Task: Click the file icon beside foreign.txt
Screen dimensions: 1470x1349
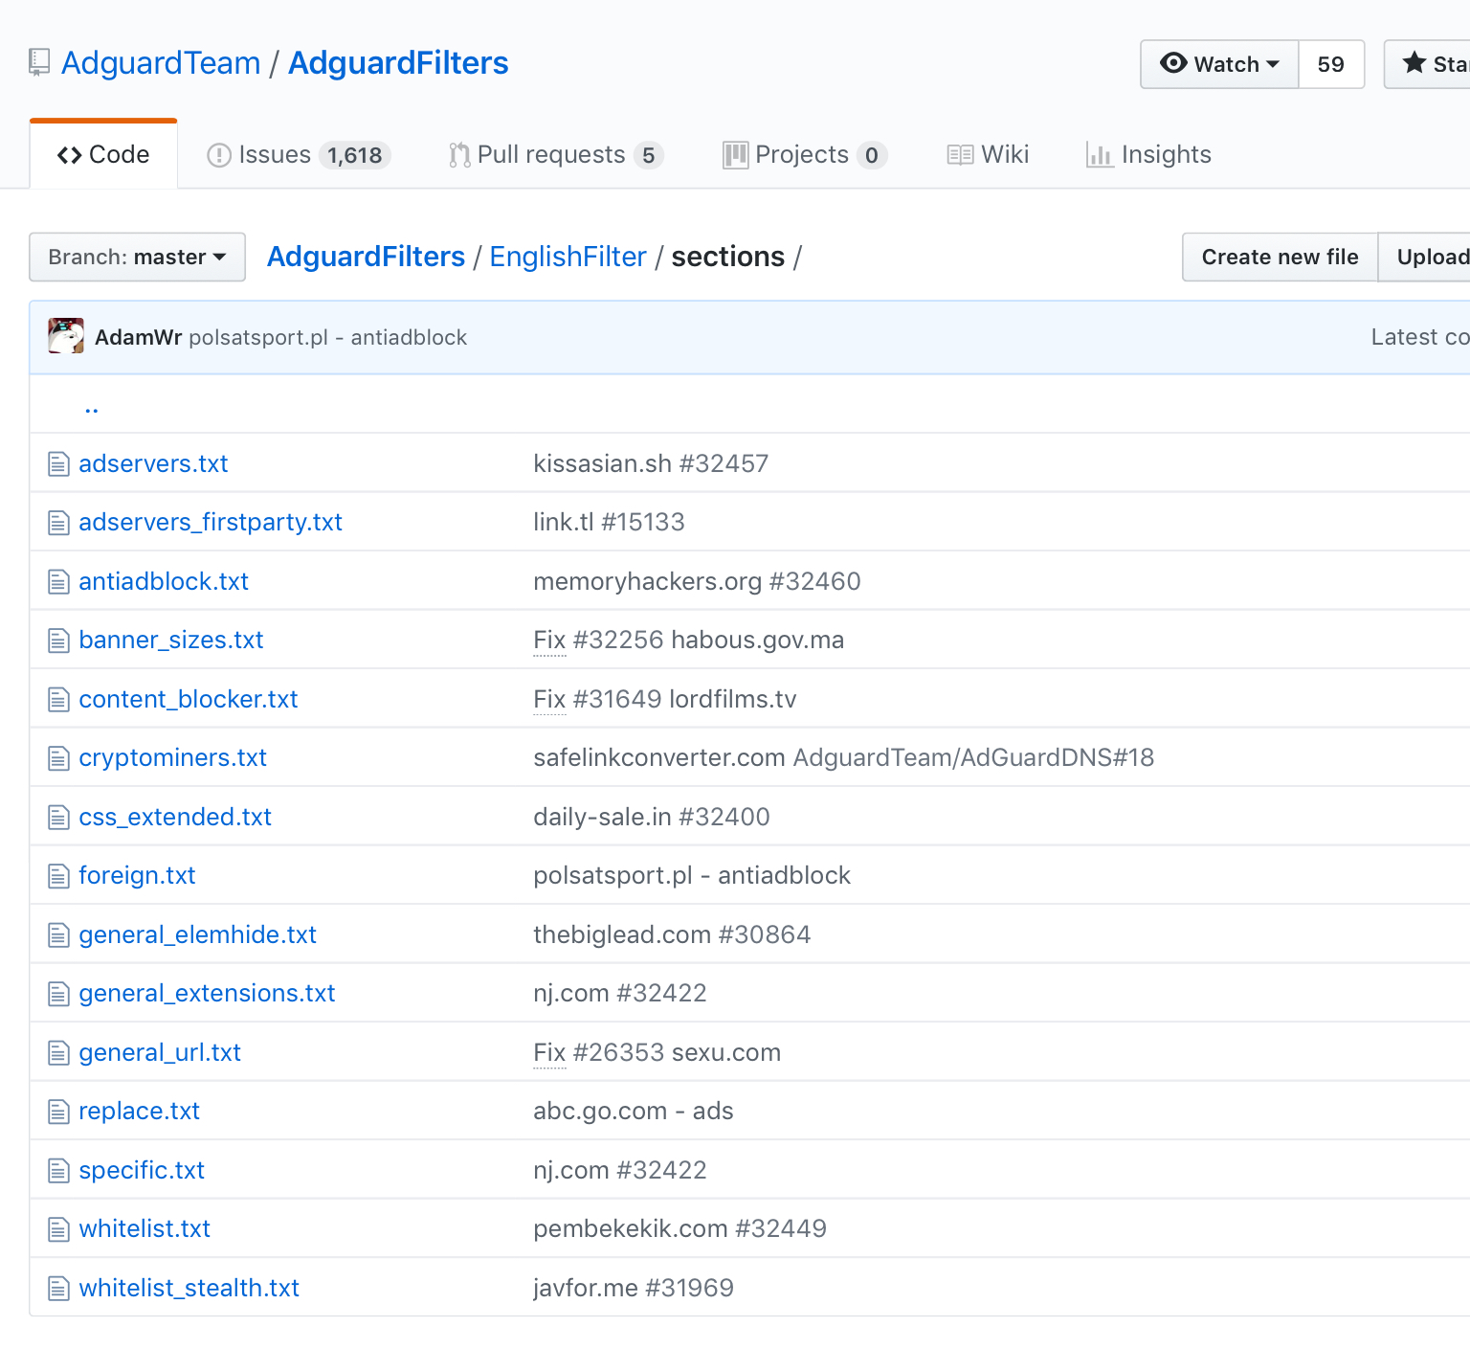Action: tap(59, 876)
